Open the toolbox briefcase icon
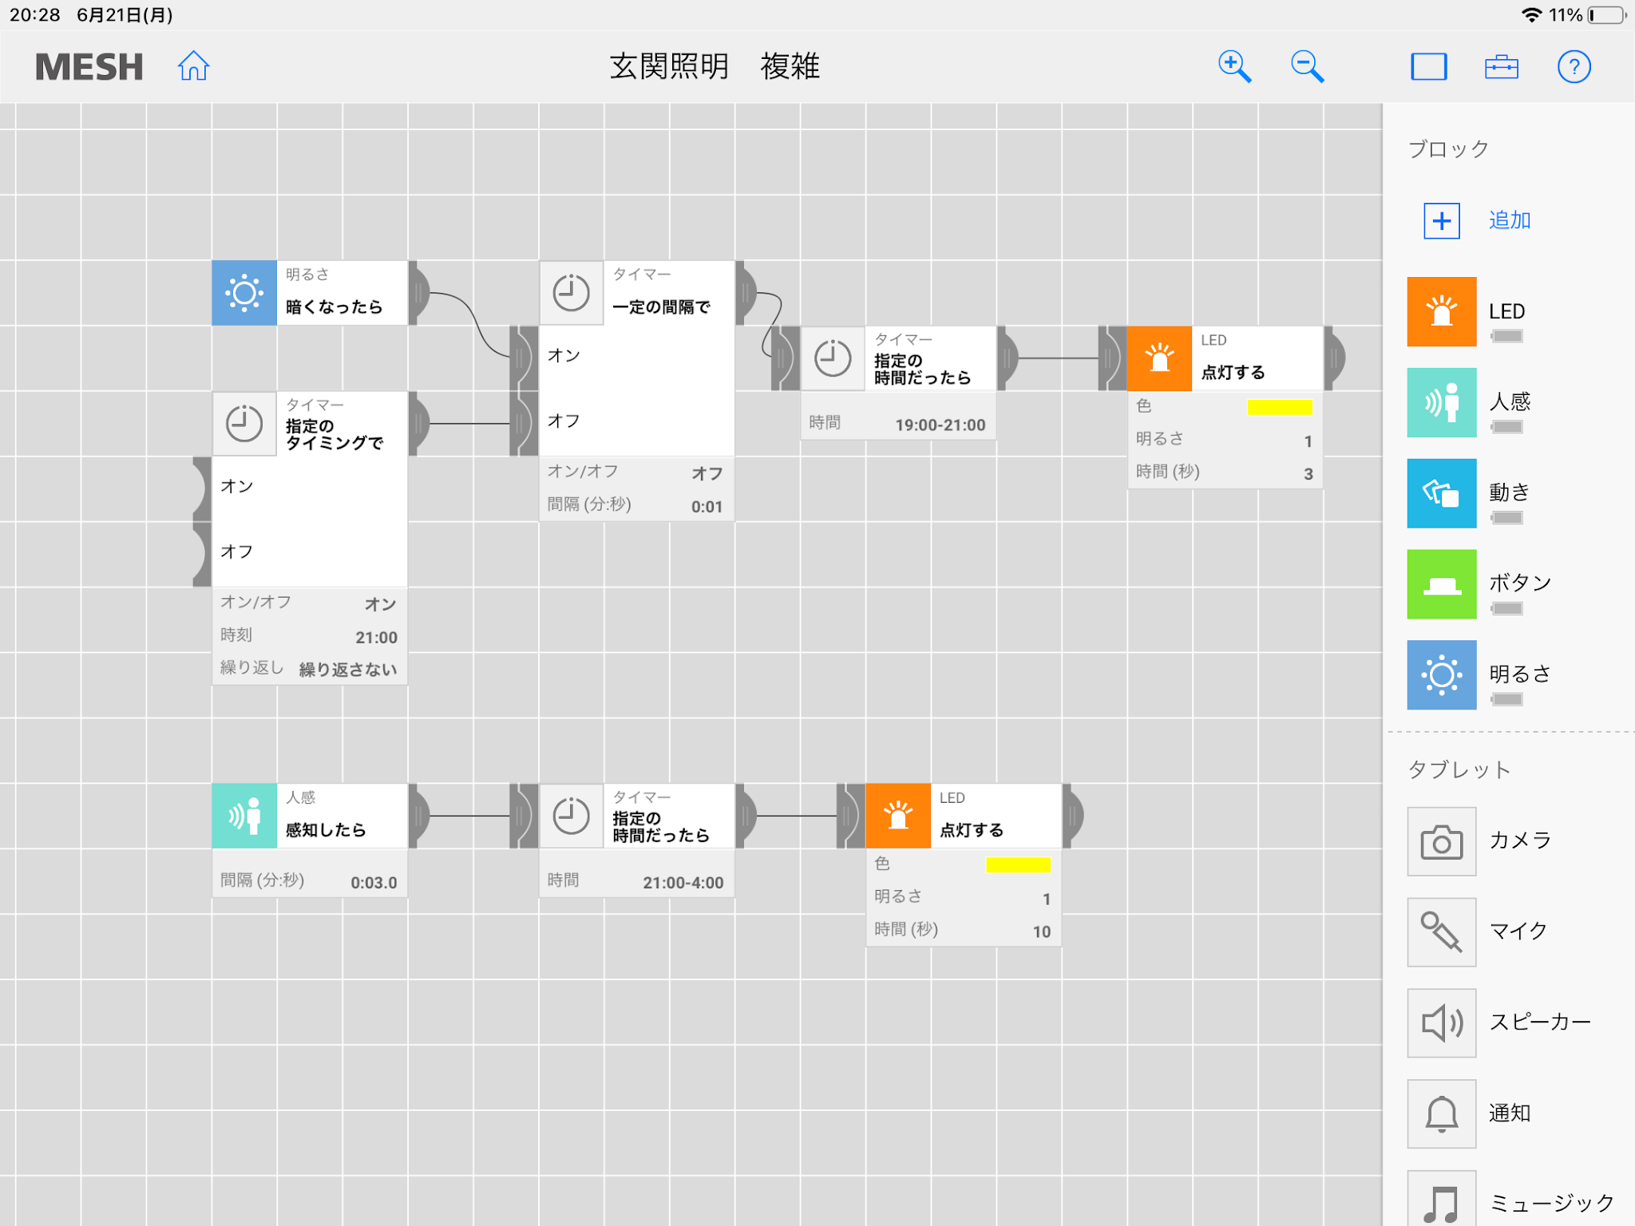 pyautogui.click(x=1501, y=67)
